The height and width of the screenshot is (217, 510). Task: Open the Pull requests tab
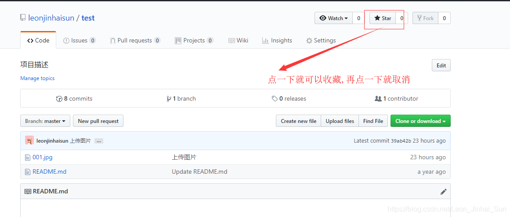135,41
